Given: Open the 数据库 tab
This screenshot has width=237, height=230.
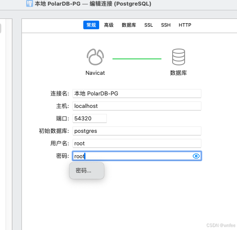Looking at the screenshot, I should click(x=129, y=25).
